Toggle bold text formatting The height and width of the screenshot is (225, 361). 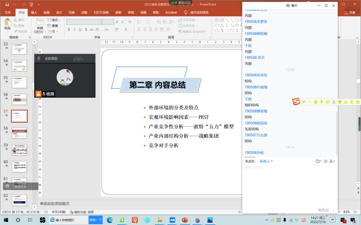coord(69,29)
